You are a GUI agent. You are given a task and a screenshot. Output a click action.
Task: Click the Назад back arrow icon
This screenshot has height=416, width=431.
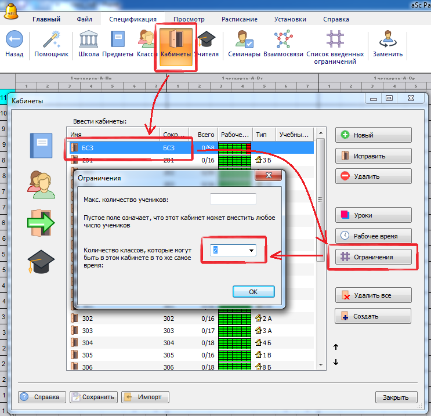15,40
